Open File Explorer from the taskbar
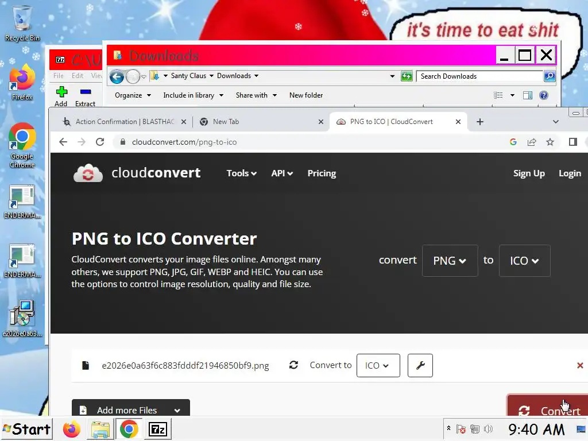Viewport: 588px width, 441px height. [x=100, y=430]
